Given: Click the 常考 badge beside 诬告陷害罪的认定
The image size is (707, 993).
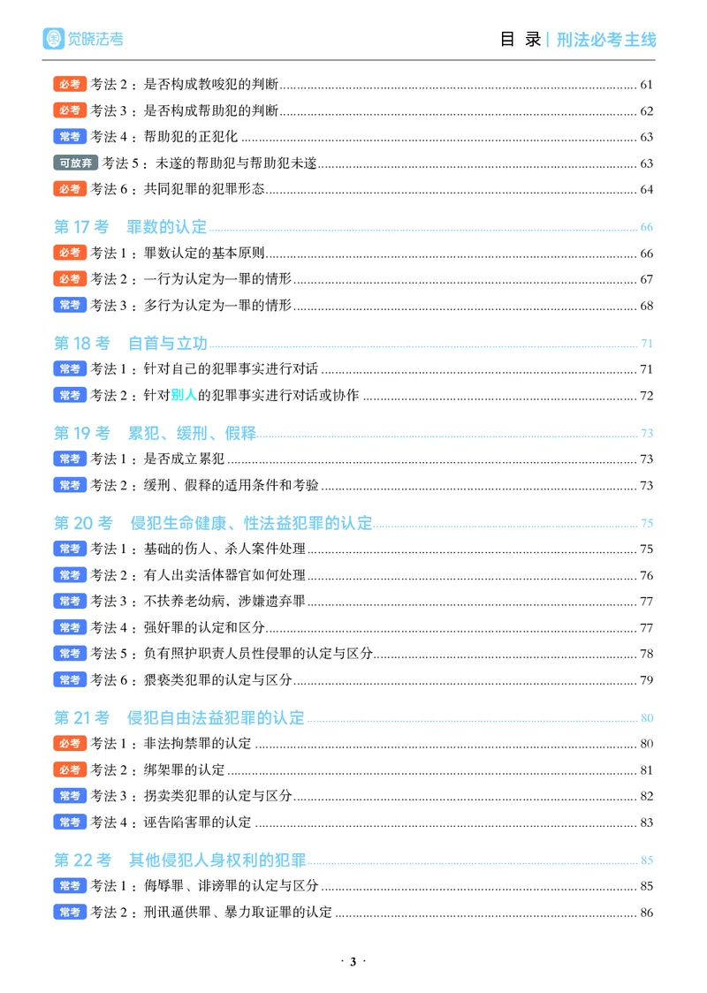Looking at the screenshot, I should point(70,822).
